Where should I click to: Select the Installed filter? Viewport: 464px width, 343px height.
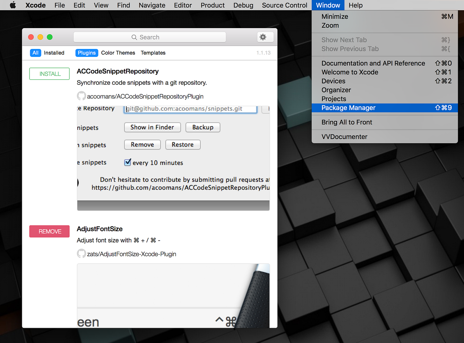[54, 53]
